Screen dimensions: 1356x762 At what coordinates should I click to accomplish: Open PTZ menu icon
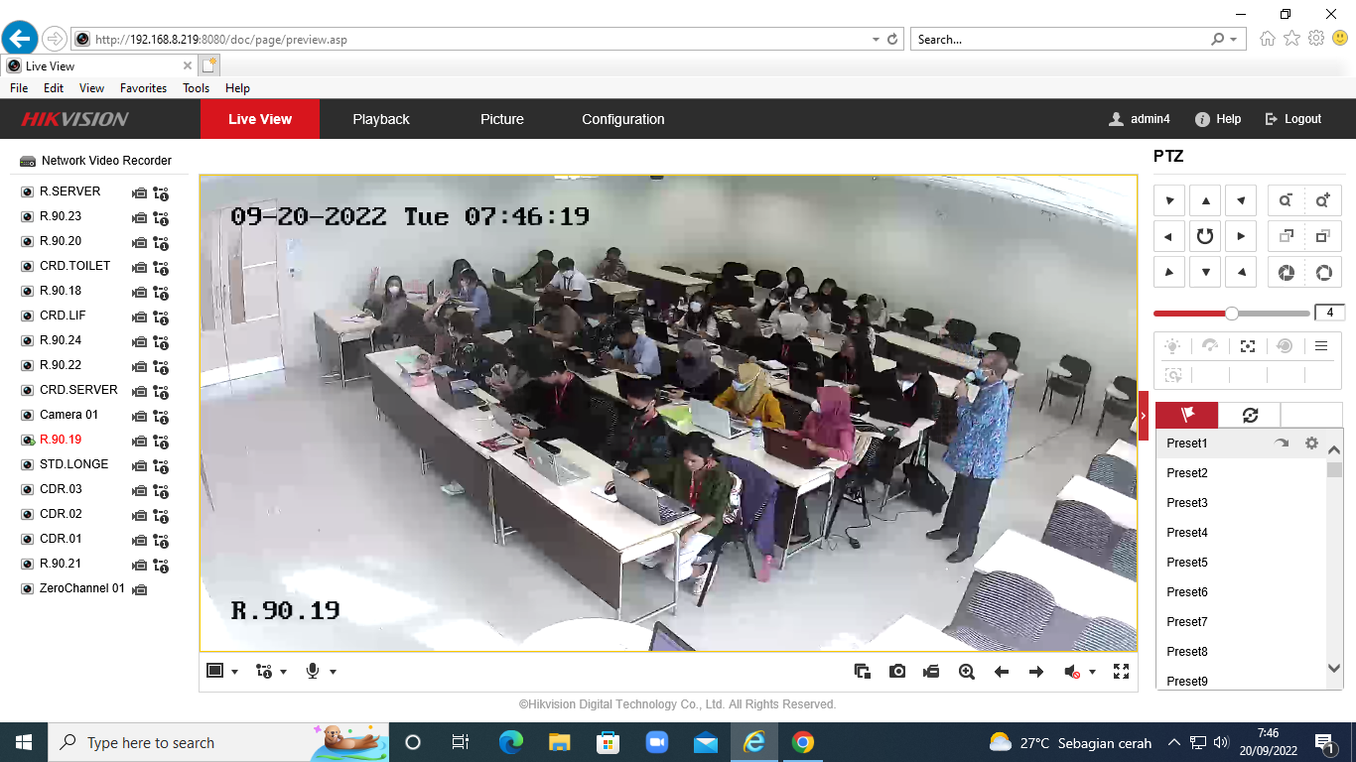point(1321,346)
